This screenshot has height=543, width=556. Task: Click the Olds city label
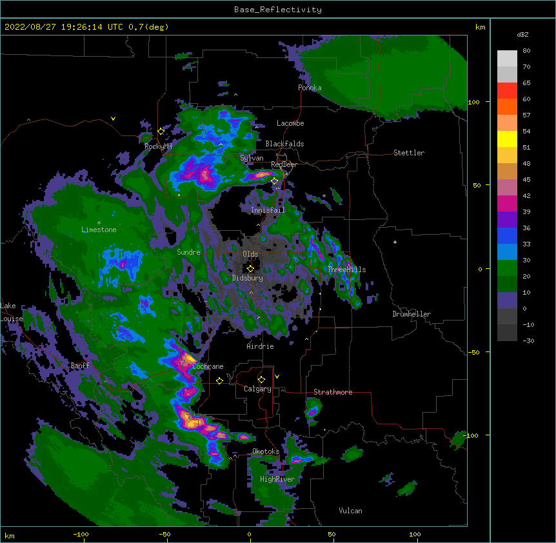tap(250, 254)
